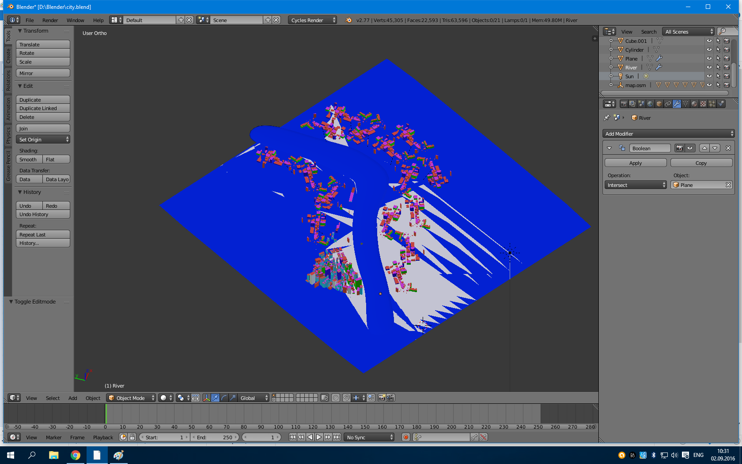
Task: Open the Intersect operation dropdown
Action: pos(636,185)
